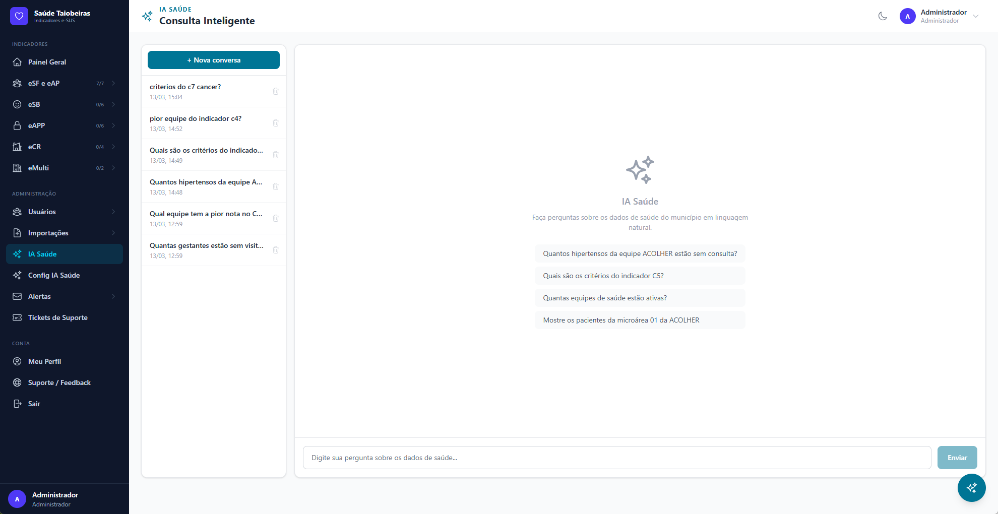
Task: Click the health question input field
Action: point(616,458)
